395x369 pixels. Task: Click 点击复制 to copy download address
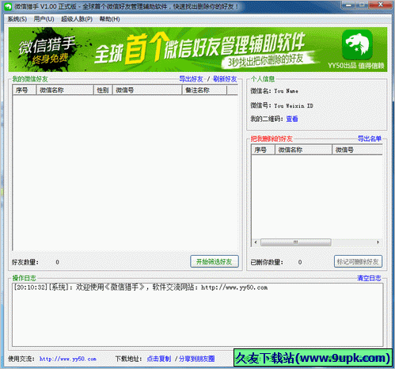(x=159, y=359)
